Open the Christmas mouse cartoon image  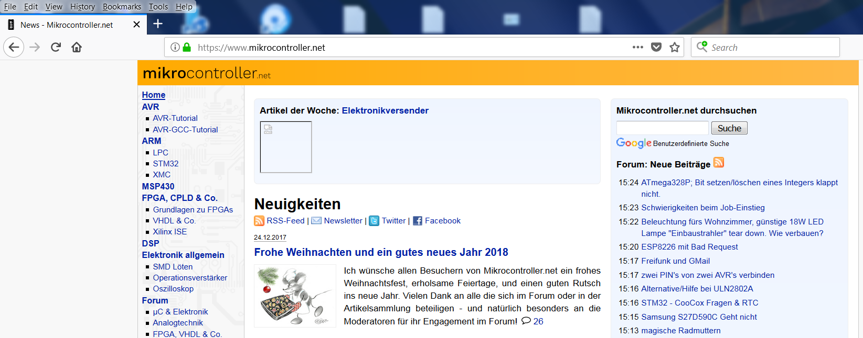[x=295, y=296]
